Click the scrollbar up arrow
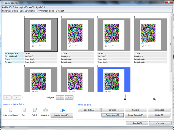Viewport: 174px width, 130px height. click(x=171, y=15)
